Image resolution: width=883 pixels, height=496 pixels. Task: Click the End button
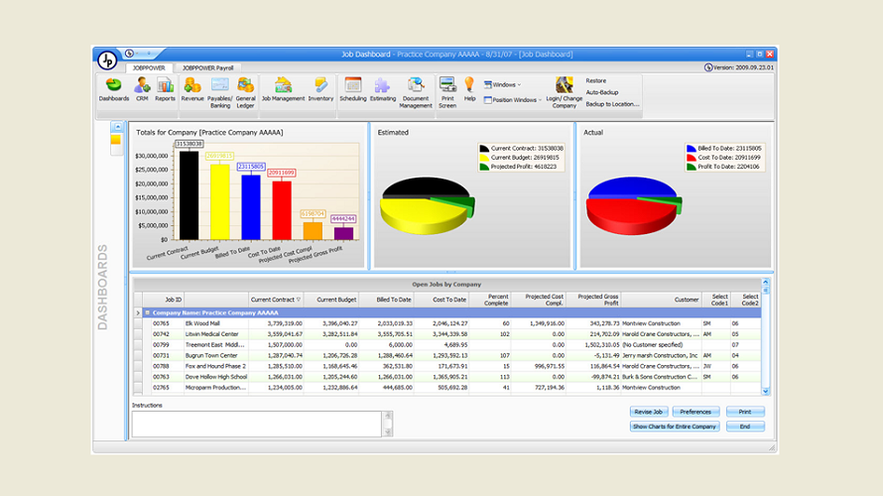(744, 427)
